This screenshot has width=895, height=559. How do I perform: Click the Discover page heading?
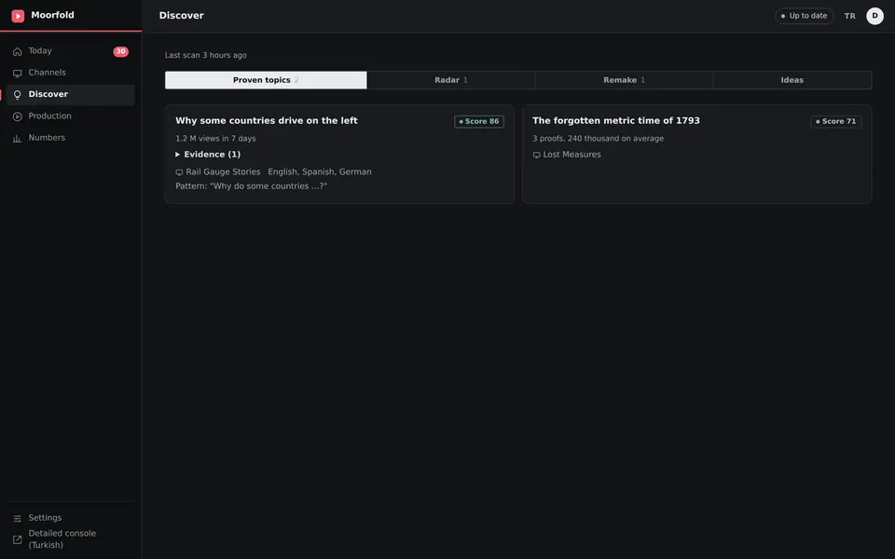182,16
